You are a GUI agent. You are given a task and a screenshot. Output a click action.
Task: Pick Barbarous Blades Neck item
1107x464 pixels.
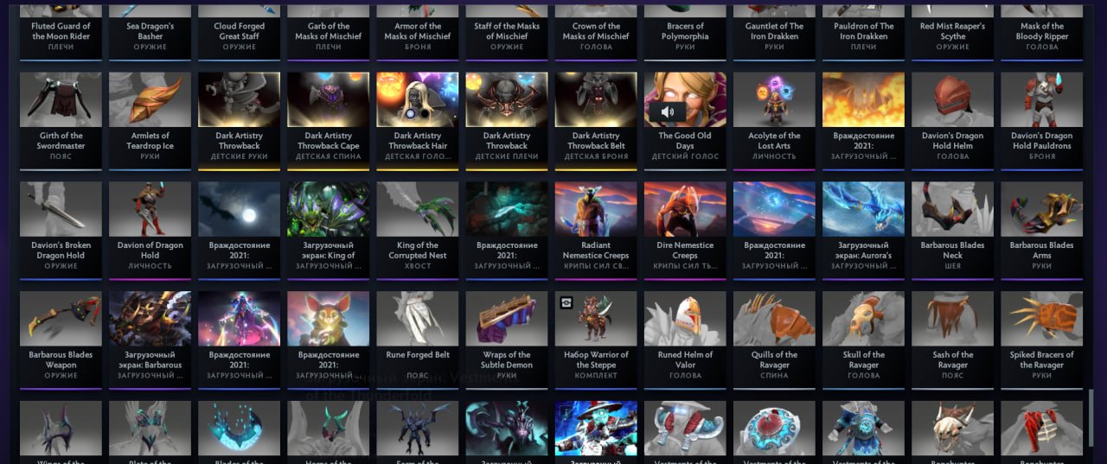pos(952,230)
